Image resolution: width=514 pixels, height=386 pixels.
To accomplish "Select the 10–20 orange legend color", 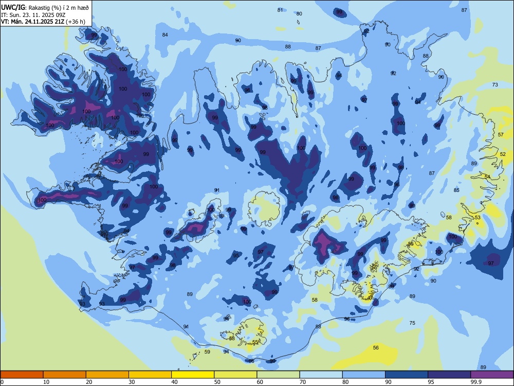I will pos(65,375).
